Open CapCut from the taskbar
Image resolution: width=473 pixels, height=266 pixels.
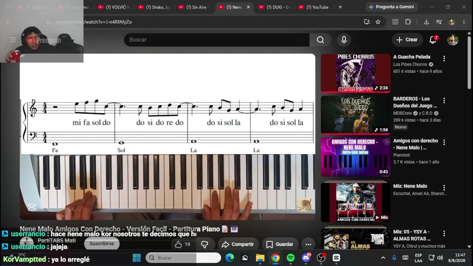coord(336,258)
